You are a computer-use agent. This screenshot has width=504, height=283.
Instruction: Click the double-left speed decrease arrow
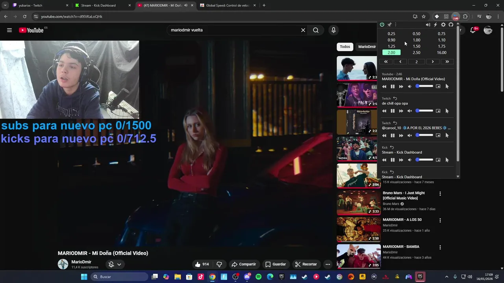386,62
